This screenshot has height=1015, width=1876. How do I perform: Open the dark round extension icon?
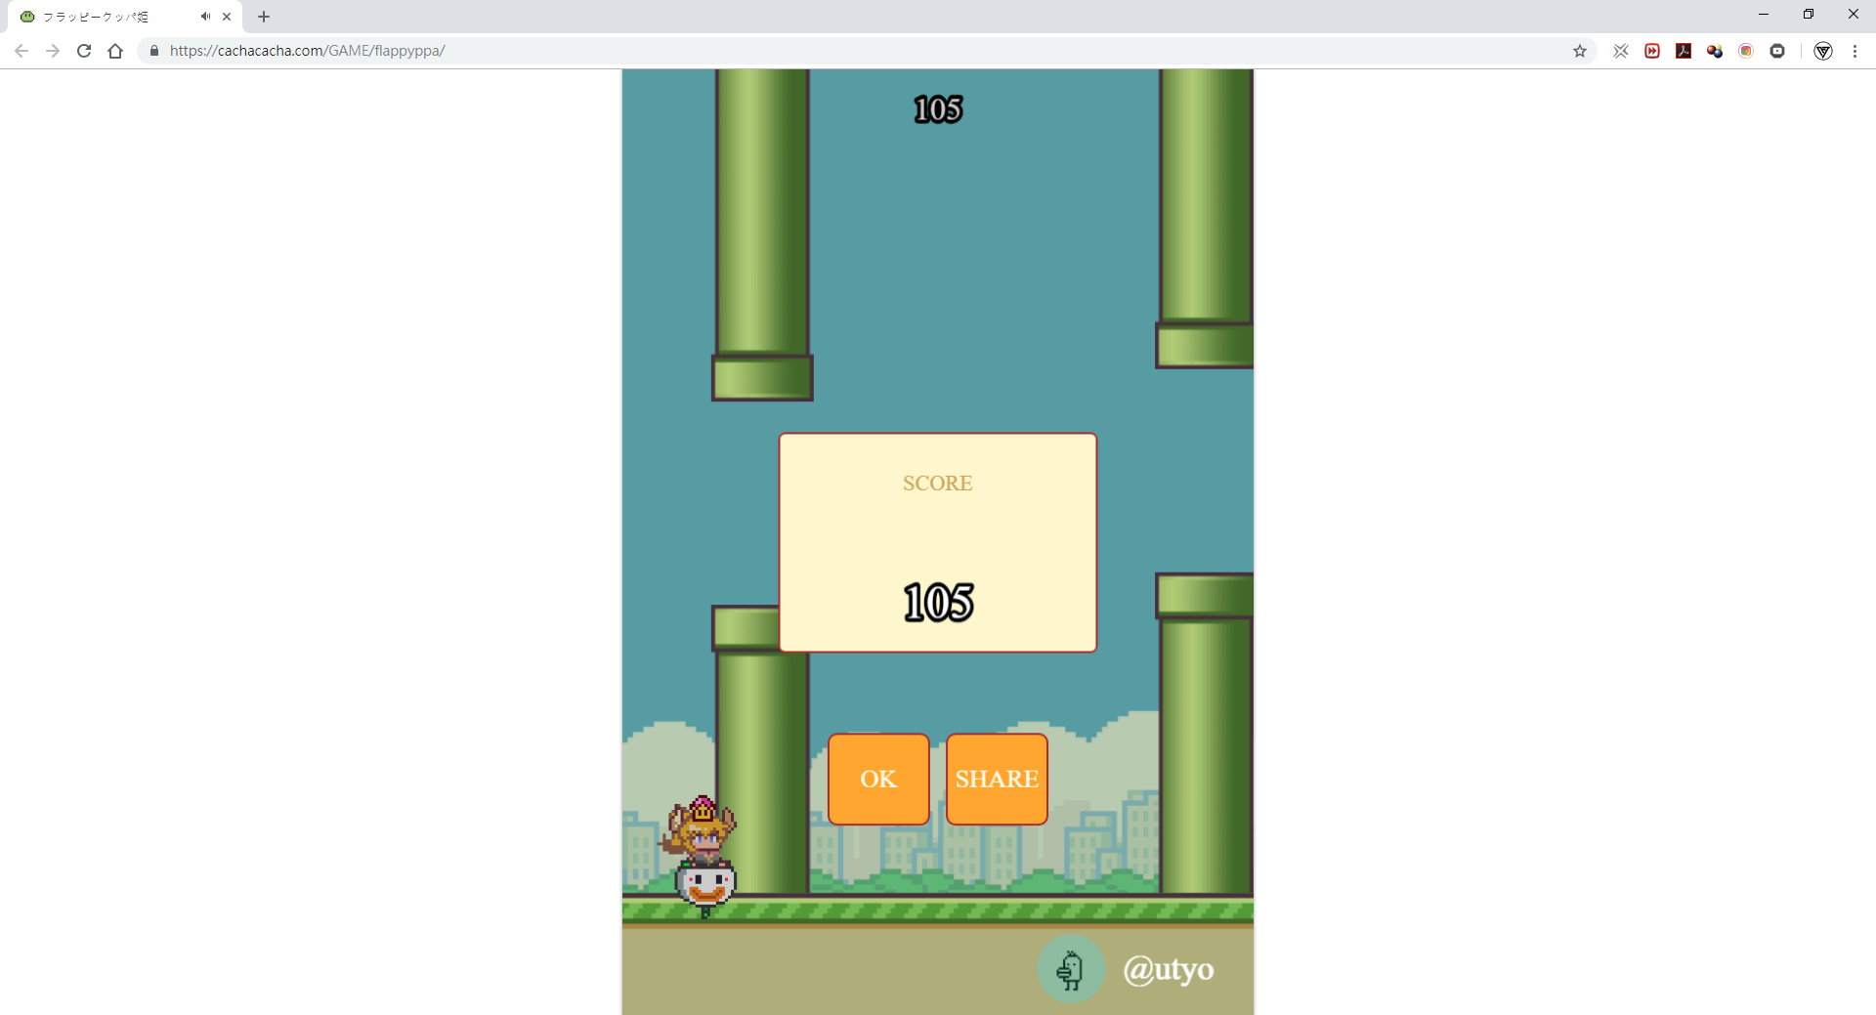point(1777,51)
